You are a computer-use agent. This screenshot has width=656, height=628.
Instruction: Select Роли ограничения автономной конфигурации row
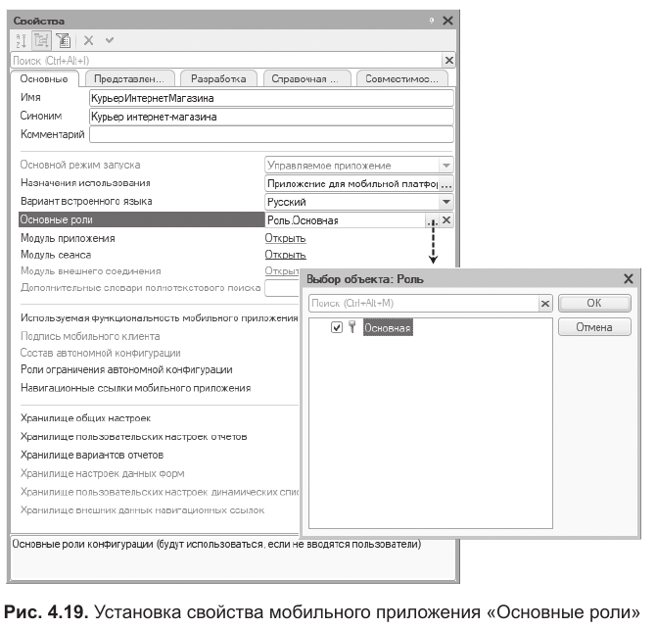pos(126,369)
